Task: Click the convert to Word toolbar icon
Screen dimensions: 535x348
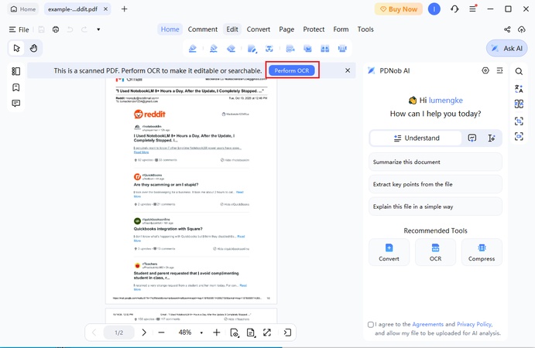Action: point(308,49)
